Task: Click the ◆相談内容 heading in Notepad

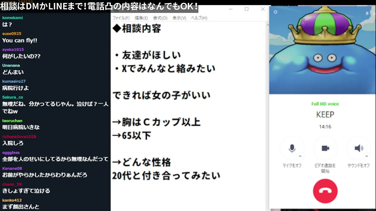Action: 137,29
